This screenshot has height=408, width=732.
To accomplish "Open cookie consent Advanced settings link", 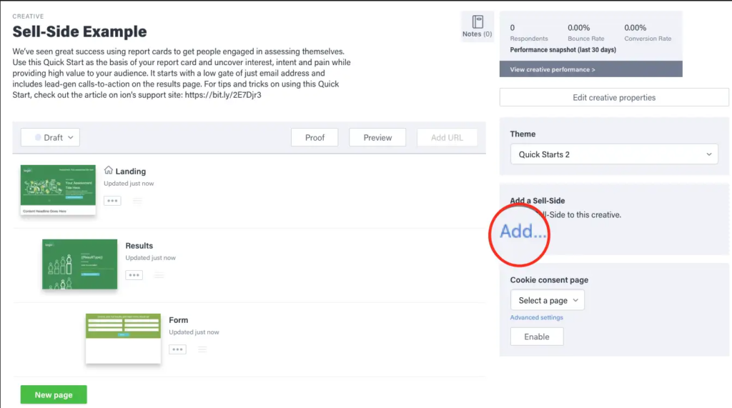I will 536,317.
